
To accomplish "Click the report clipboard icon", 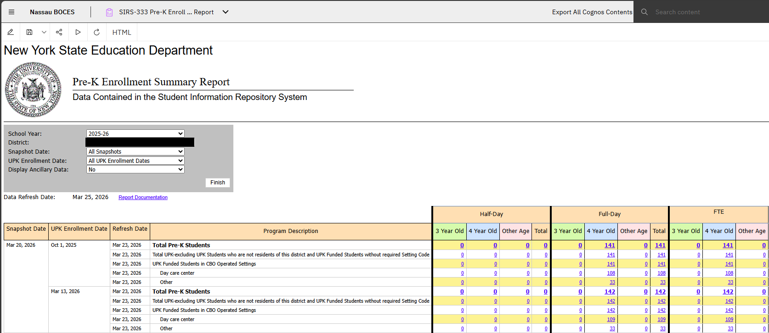I will coord(109,12).
